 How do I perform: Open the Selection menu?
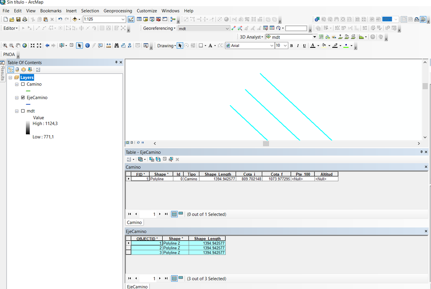tap(90, 11)
